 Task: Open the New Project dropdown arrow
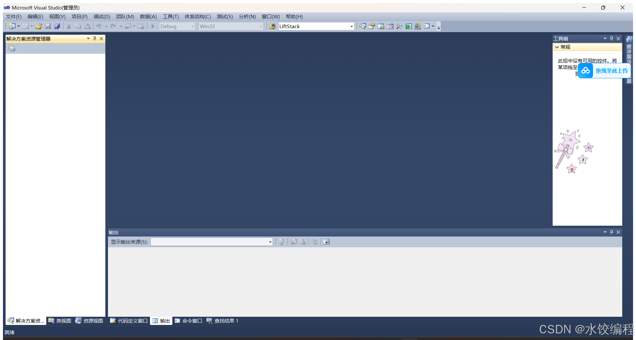(x=18, y=26)
